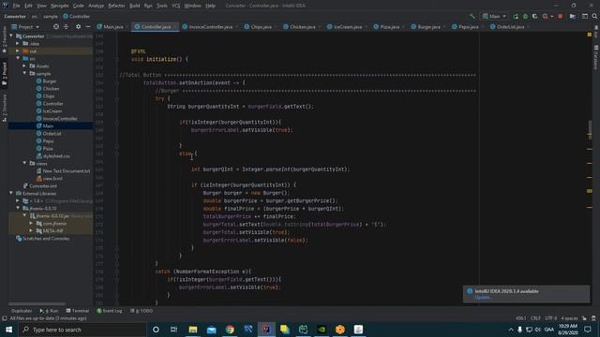This screenshot has height=337, width=600.
Task: Select InvoiceController in project tree
Action: (56, 119)
